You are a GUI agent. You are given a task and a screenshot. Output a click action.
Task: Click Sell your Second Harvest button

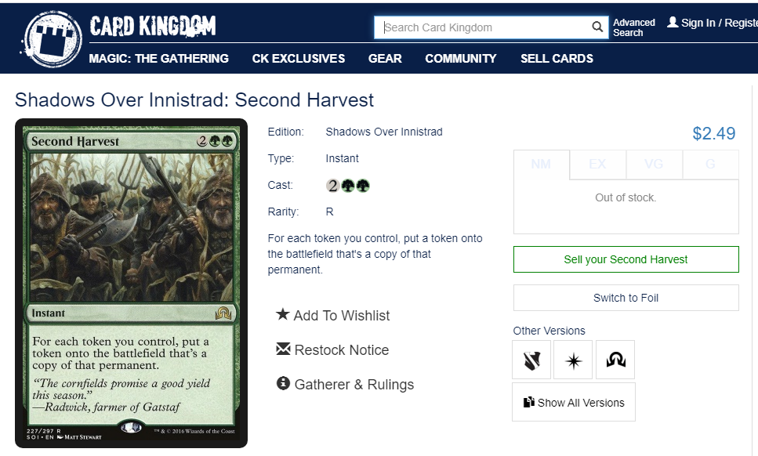pyautogui.click(x=626, y=259)
